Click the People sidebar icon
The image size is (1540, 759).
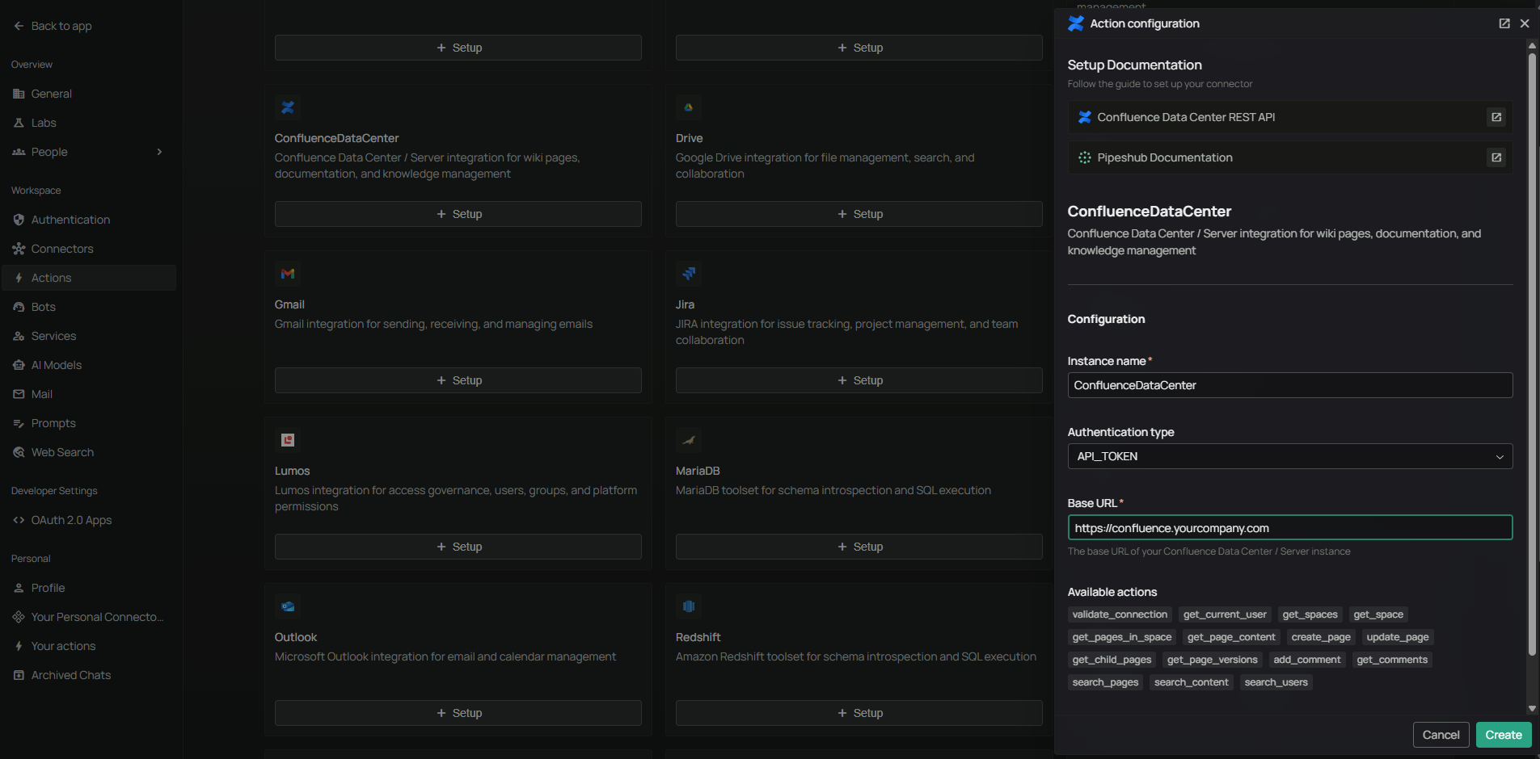click(19, 152)
